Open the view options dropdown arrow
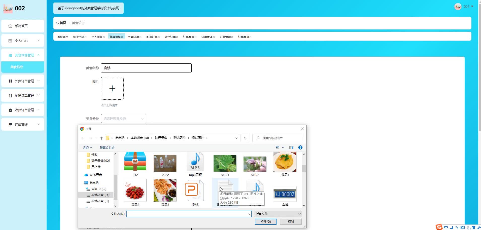This screenshot has width=481, height=230. [283, 147]
